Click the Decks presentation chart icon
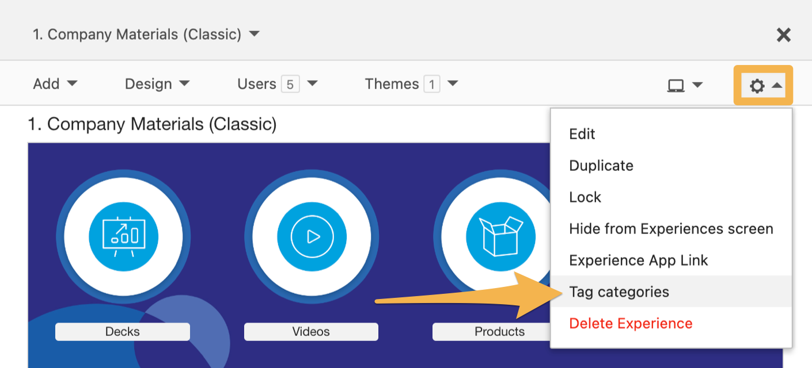This screenshot has width=812, height=368. (123, 237)
